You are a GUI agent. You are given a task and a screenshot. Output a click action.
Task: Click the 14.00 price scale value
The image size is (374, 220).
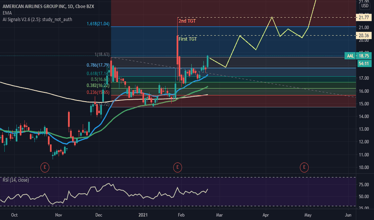click(x=364, y=116)
